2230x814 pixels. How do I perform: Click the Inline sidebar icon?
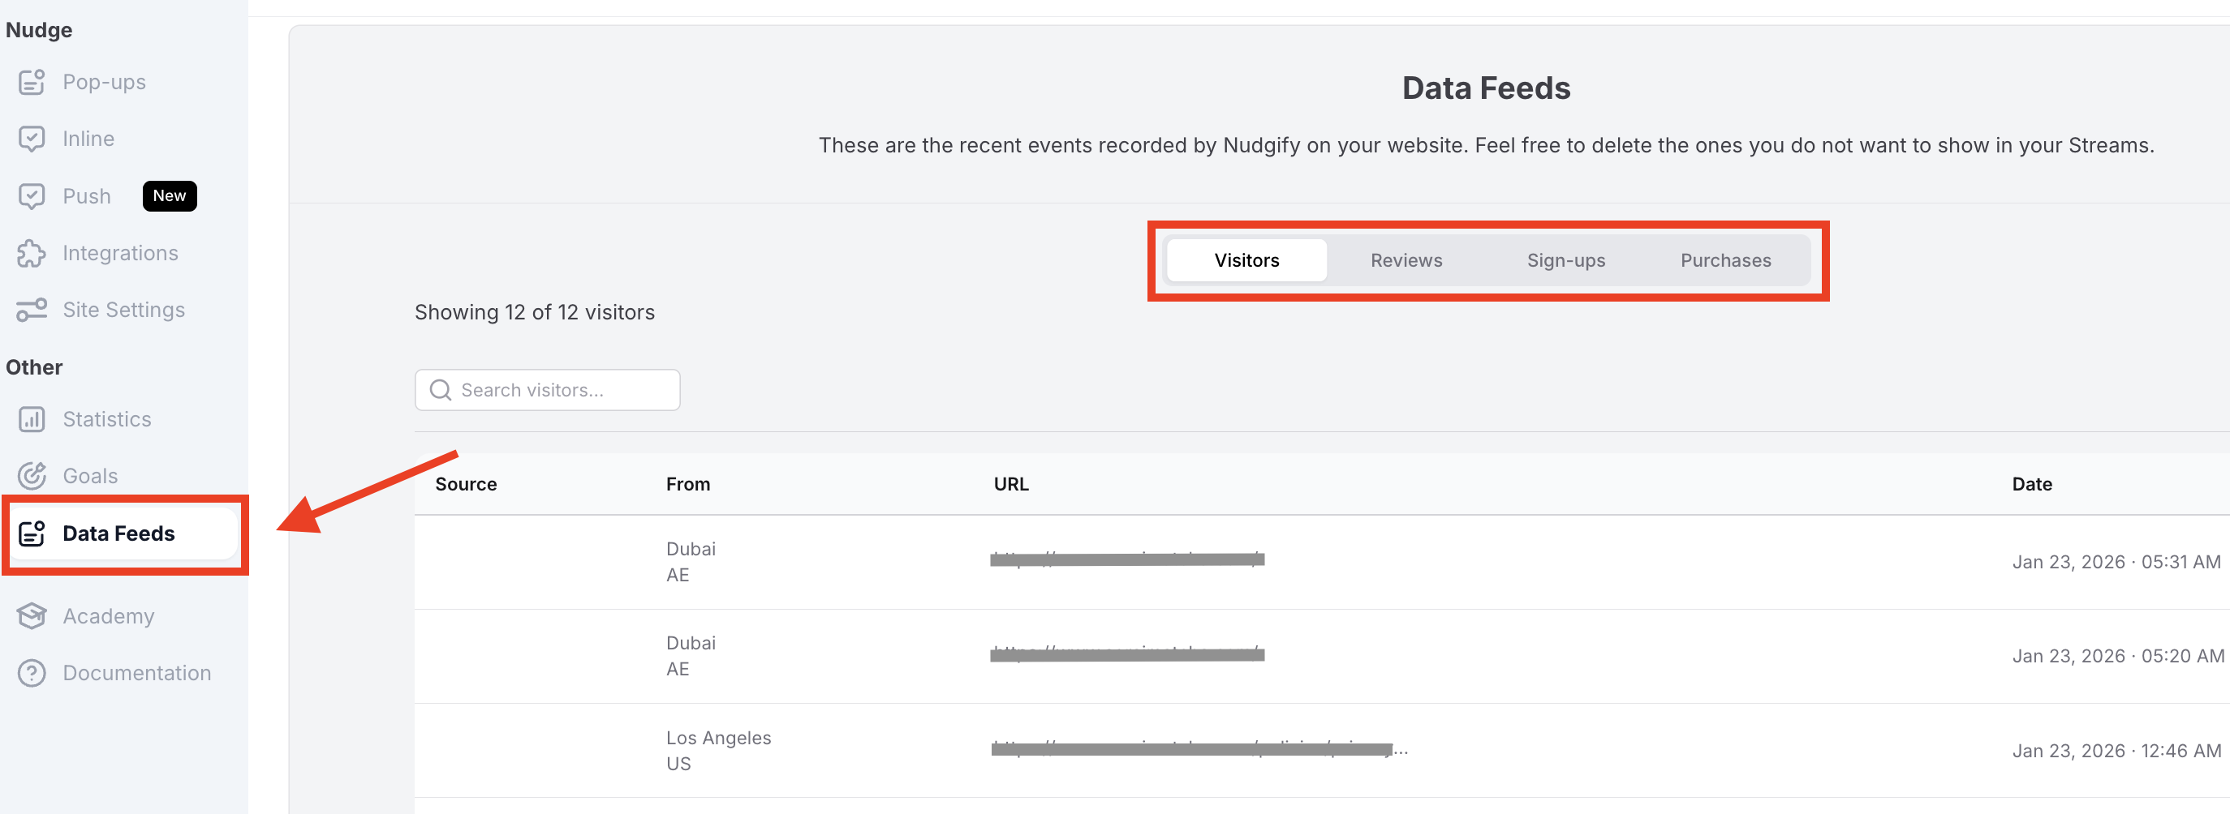pyautogui.click(x=32, y=139)
